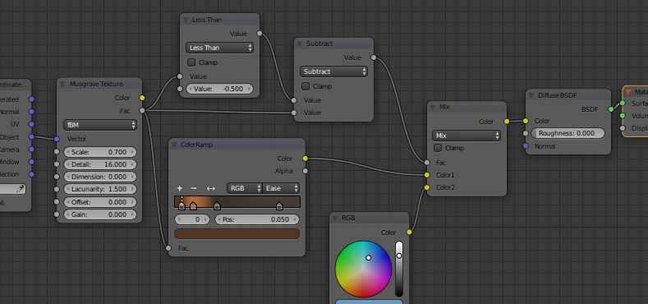Click the eyedropper icon in the Coordinate node
This screenshot has width=648, height=304.
(x=21, y=189)
